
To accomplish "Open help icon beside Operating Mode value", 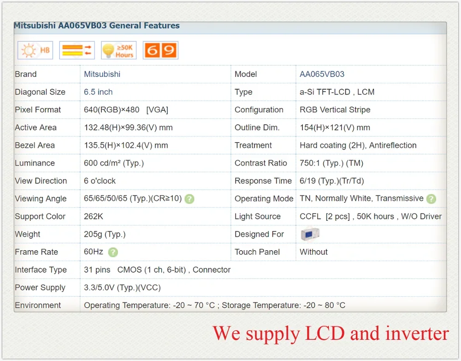I will 431,199.
